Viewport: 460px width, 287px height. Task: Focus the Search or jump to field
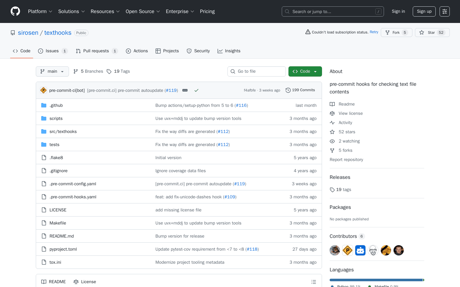tap(333, 11)
